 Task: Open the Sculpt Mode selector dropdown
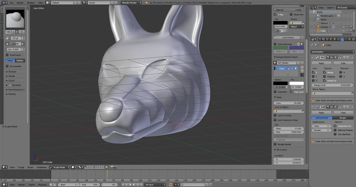[60, 167]
